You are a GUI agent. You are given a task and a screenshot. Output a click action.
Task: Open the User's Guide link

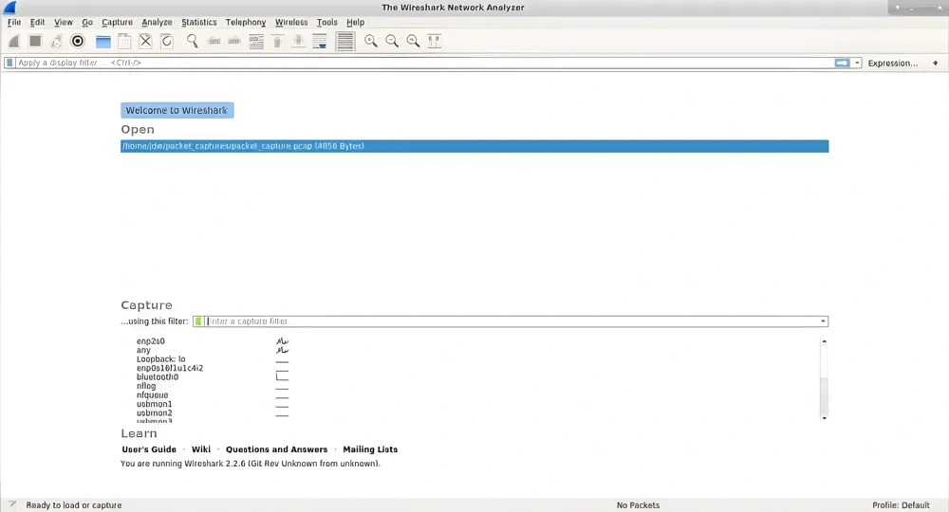coord(149,449)
